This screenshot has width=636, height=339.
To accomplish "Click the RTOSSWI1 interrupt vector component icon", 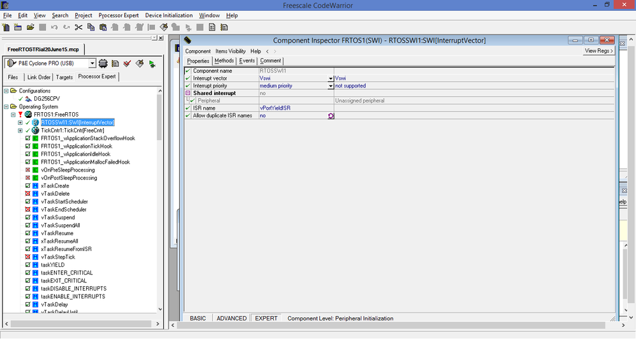I will click(x=36, y=122).
